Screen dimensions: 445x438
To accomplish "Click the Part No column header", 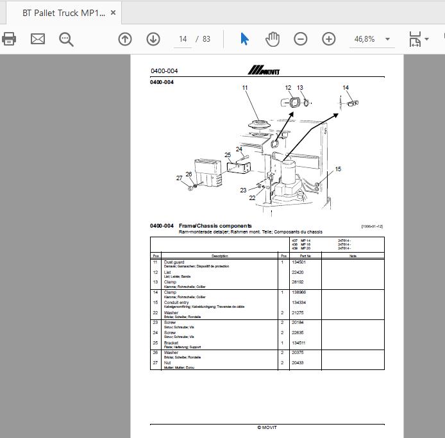I will [305, 256].
